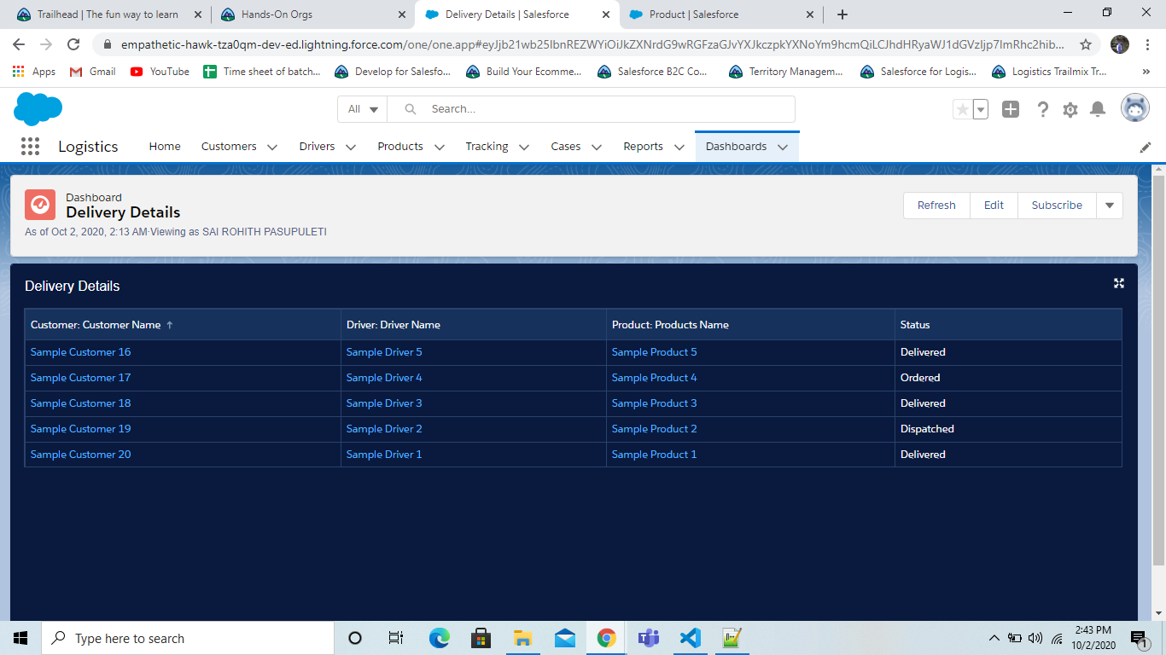Open the Notifications bell icon
Viewport: 1166px width, 655px height.
(x=1099, y=109)
